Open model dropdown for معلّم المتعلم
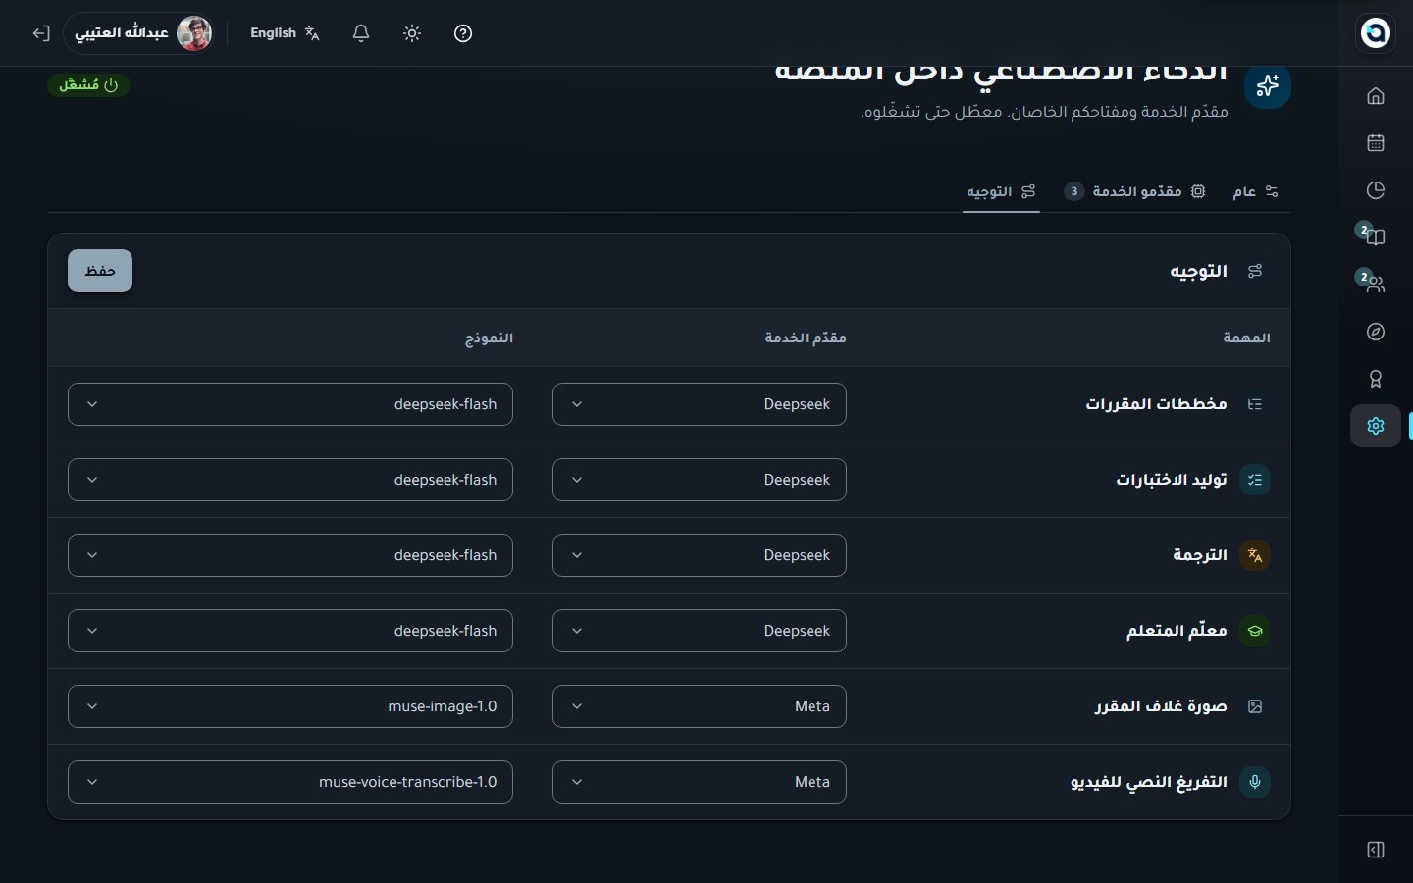The image size is (1413, 883). click(x=290, y=631)
